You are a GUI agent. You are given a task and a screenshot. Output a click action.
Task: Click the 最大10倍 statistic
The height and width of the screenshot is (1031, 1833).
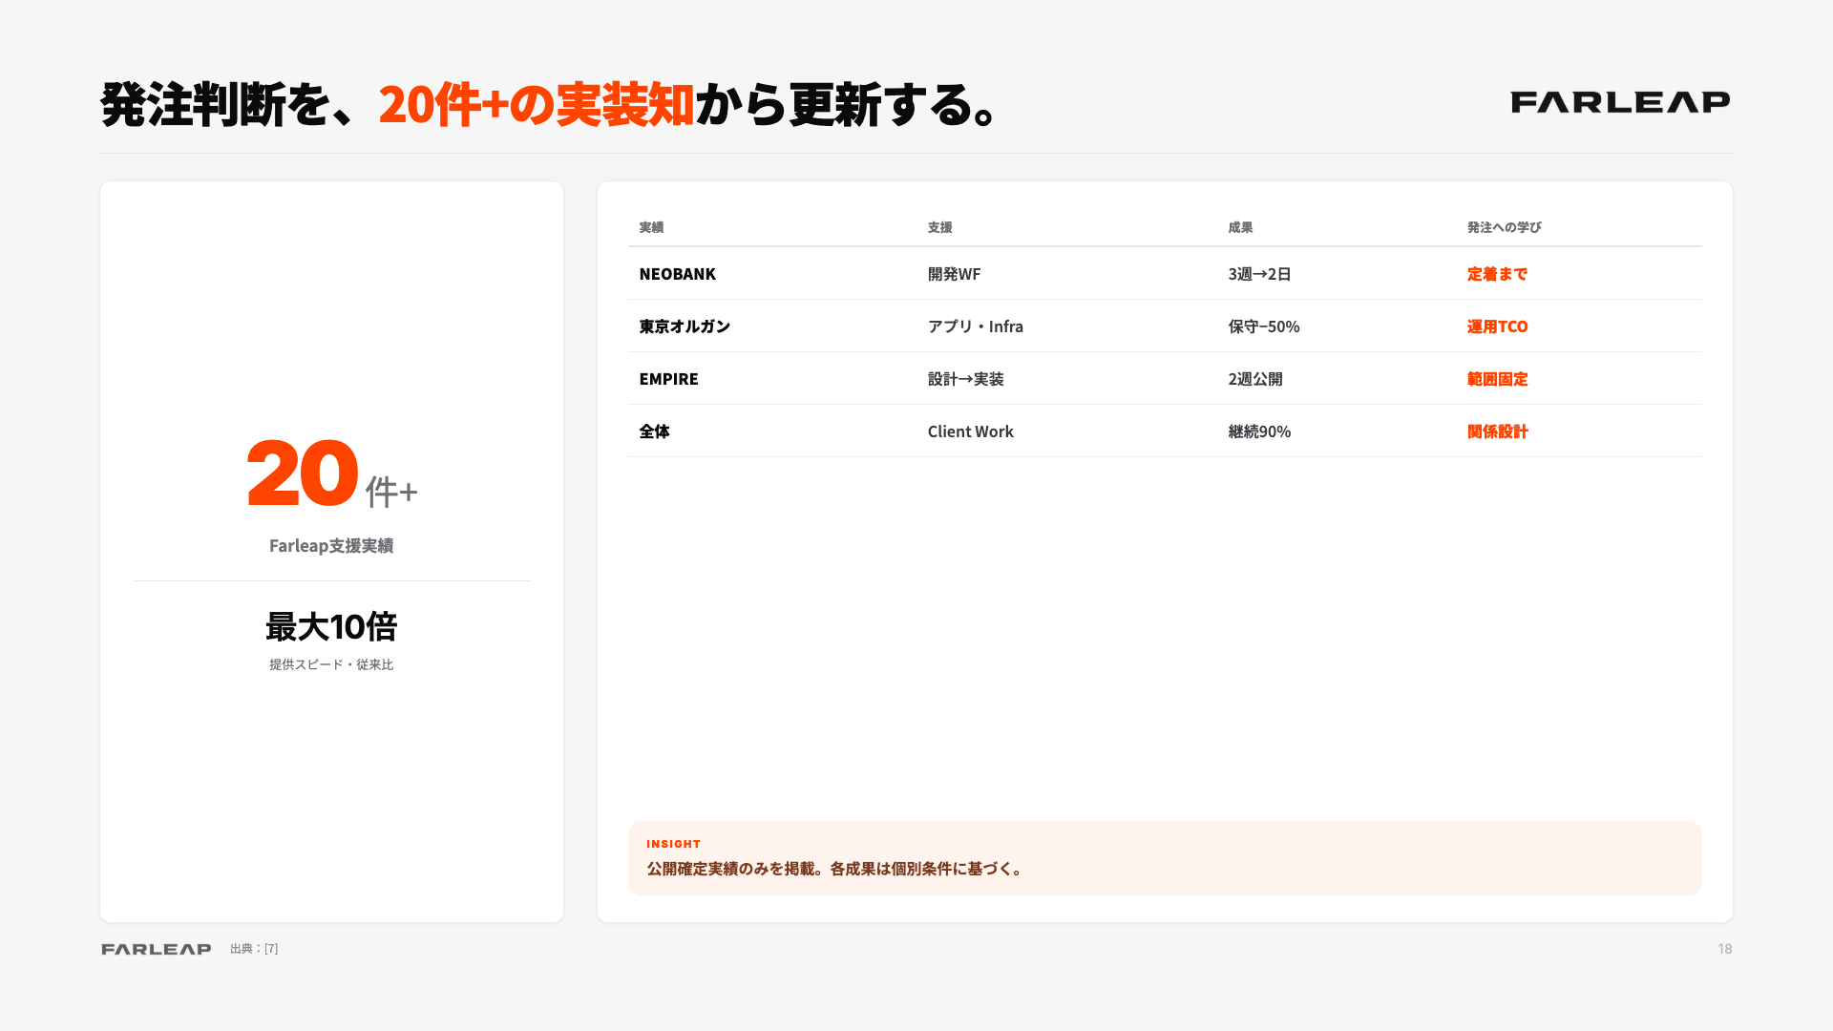coord(331,626)
